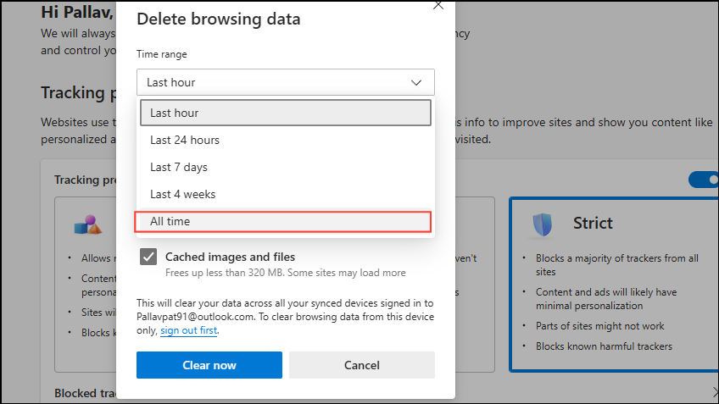Viewport: 719px width, 404px height.
Task: Click the colorful shapes tracking level icon
Action: [88, 224]
